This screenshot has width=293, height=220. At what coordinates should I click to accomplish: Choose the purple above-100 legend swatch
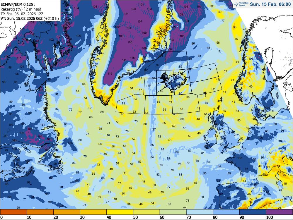point(279,212)
